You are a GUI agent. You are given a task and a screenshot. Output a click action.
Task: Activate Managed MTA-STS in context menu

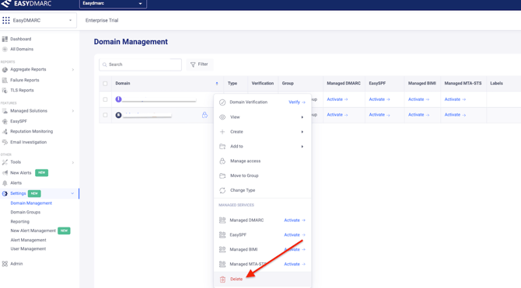click(295, 264)
